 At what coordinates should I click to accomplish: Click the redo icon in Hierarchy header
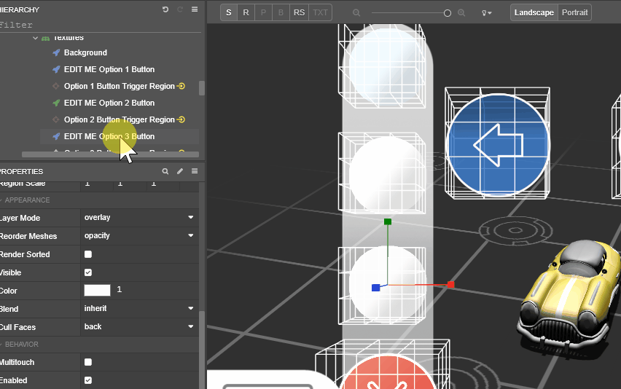(x=180, y=9)
